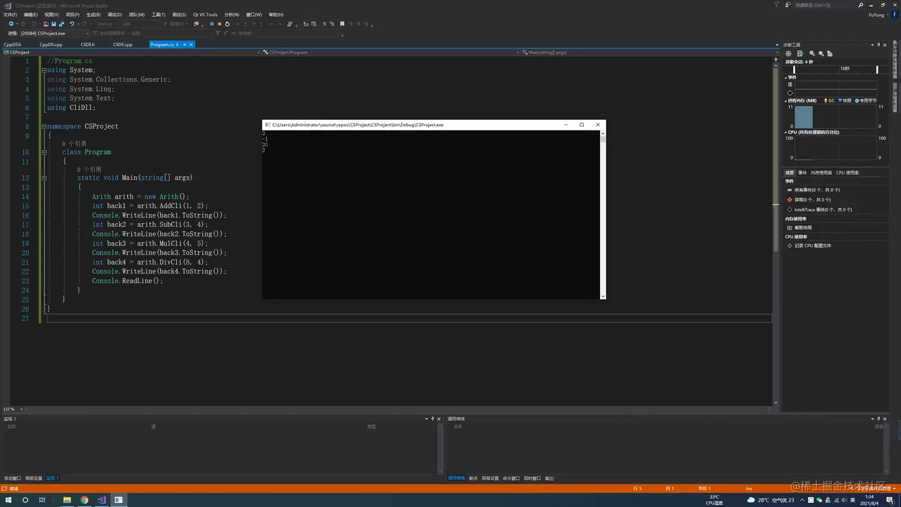This screenshot has width=901, height=507.
Task: Collapse the 进程内存 (MB) graph section
Action: click(x=786, y=101)
